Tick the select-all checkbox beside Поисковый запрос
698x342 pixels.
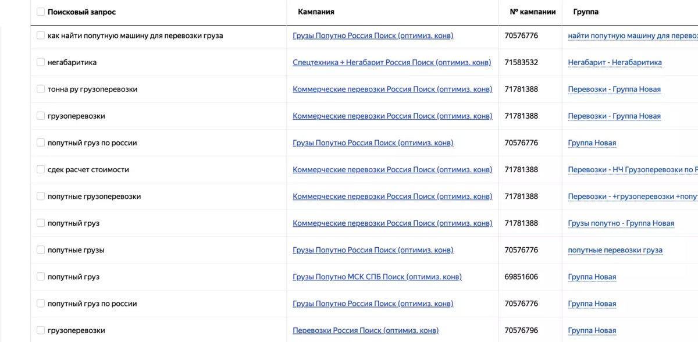coord(41,12)
